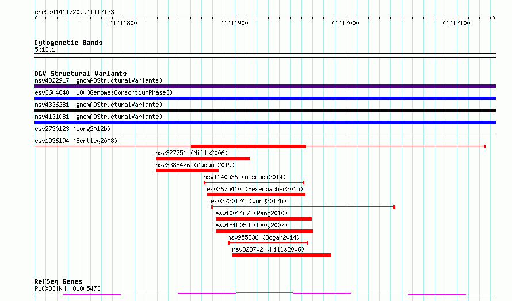The image size is (512, 301).
Task: Click the nsv955836 (Dogan2014) label
Action: pos(263,237)
